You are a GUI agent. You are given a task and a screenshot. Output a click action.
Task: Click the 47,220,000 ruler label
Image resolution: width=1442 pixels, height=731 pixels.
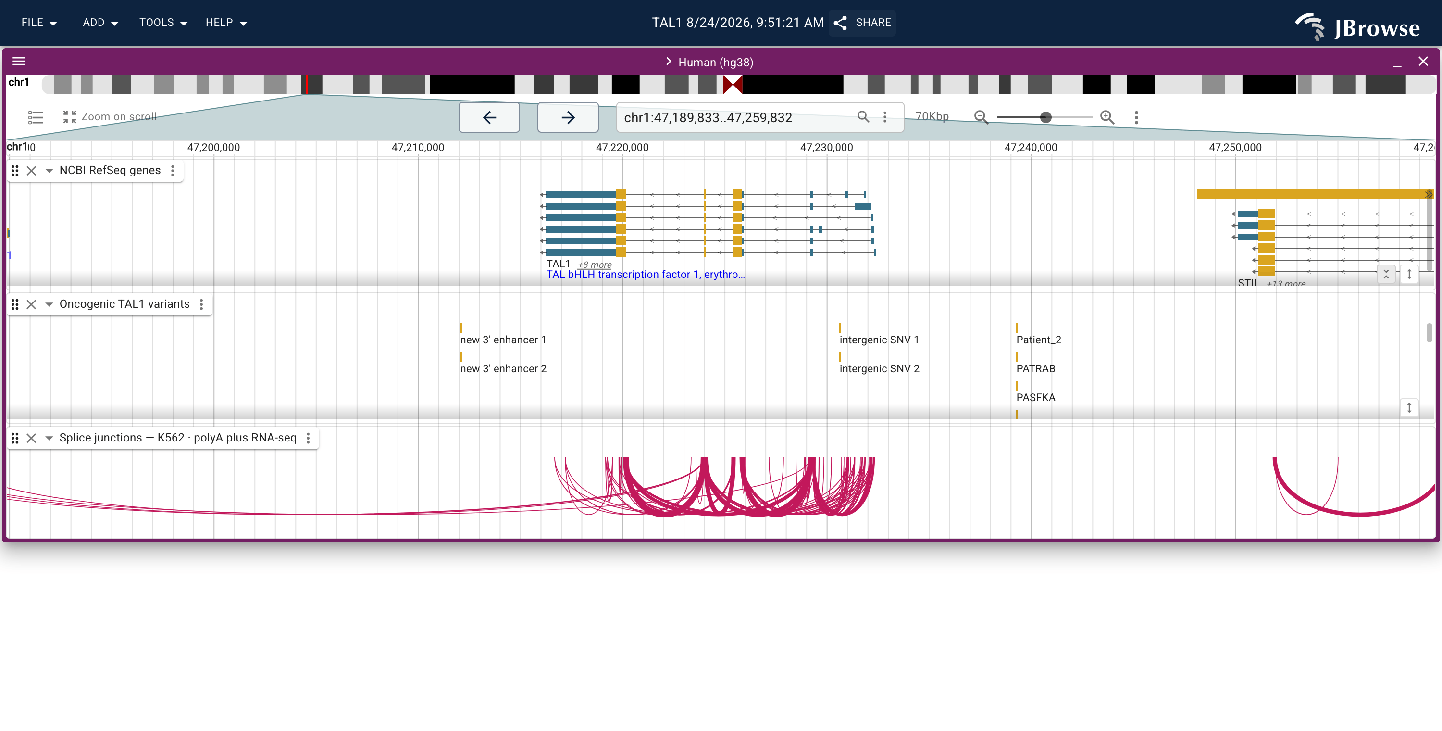[622, 147]
